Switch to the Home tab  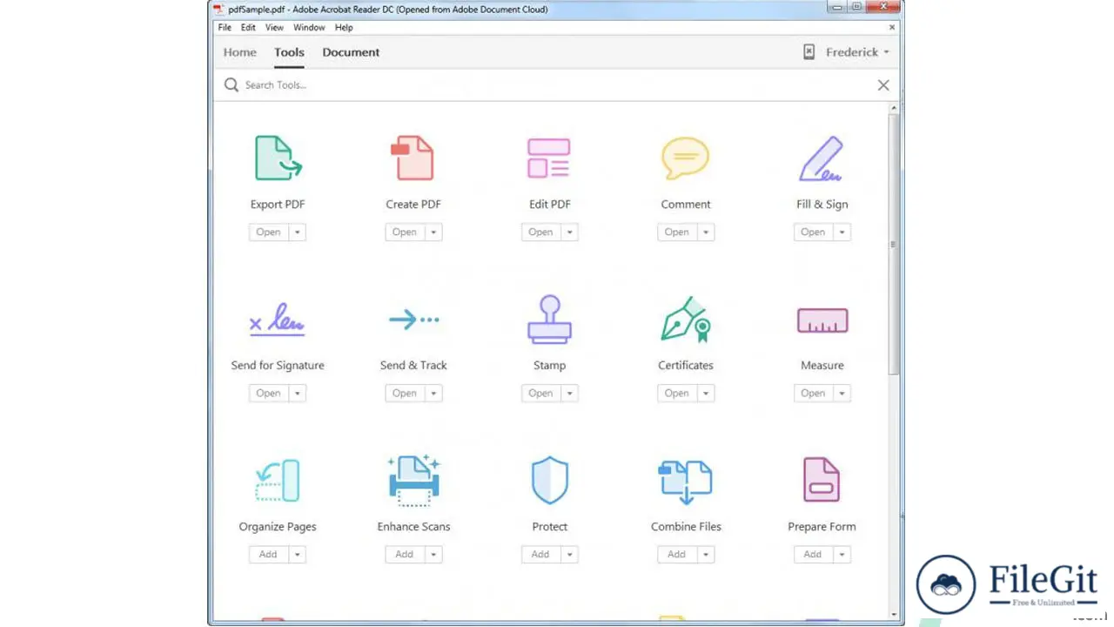(x=239, y=52)
